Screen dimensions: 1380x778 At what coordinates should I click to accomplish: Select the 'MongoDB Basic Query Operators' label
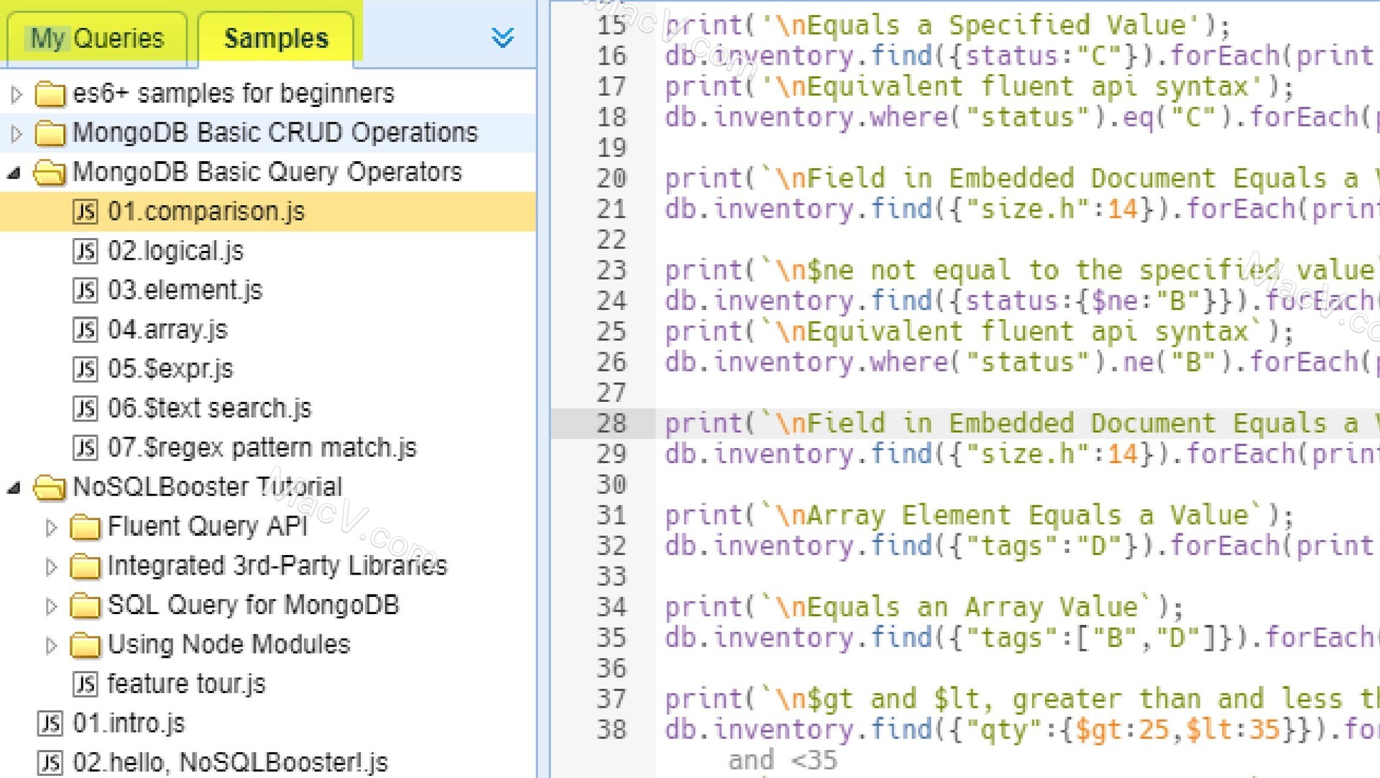click(x=267, y=173)
